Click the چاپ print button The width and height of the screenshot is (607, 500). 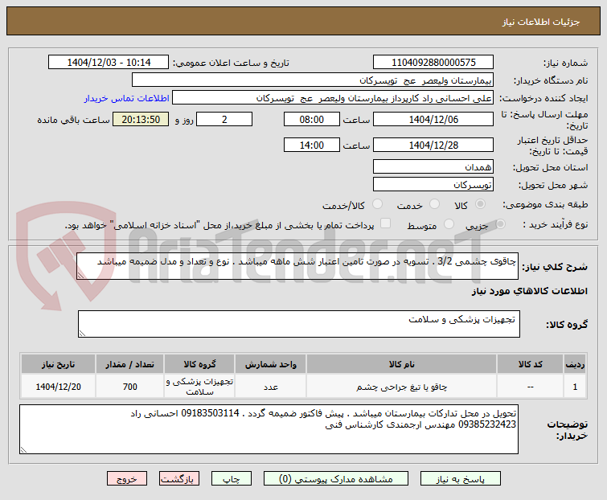click(231, 479)
